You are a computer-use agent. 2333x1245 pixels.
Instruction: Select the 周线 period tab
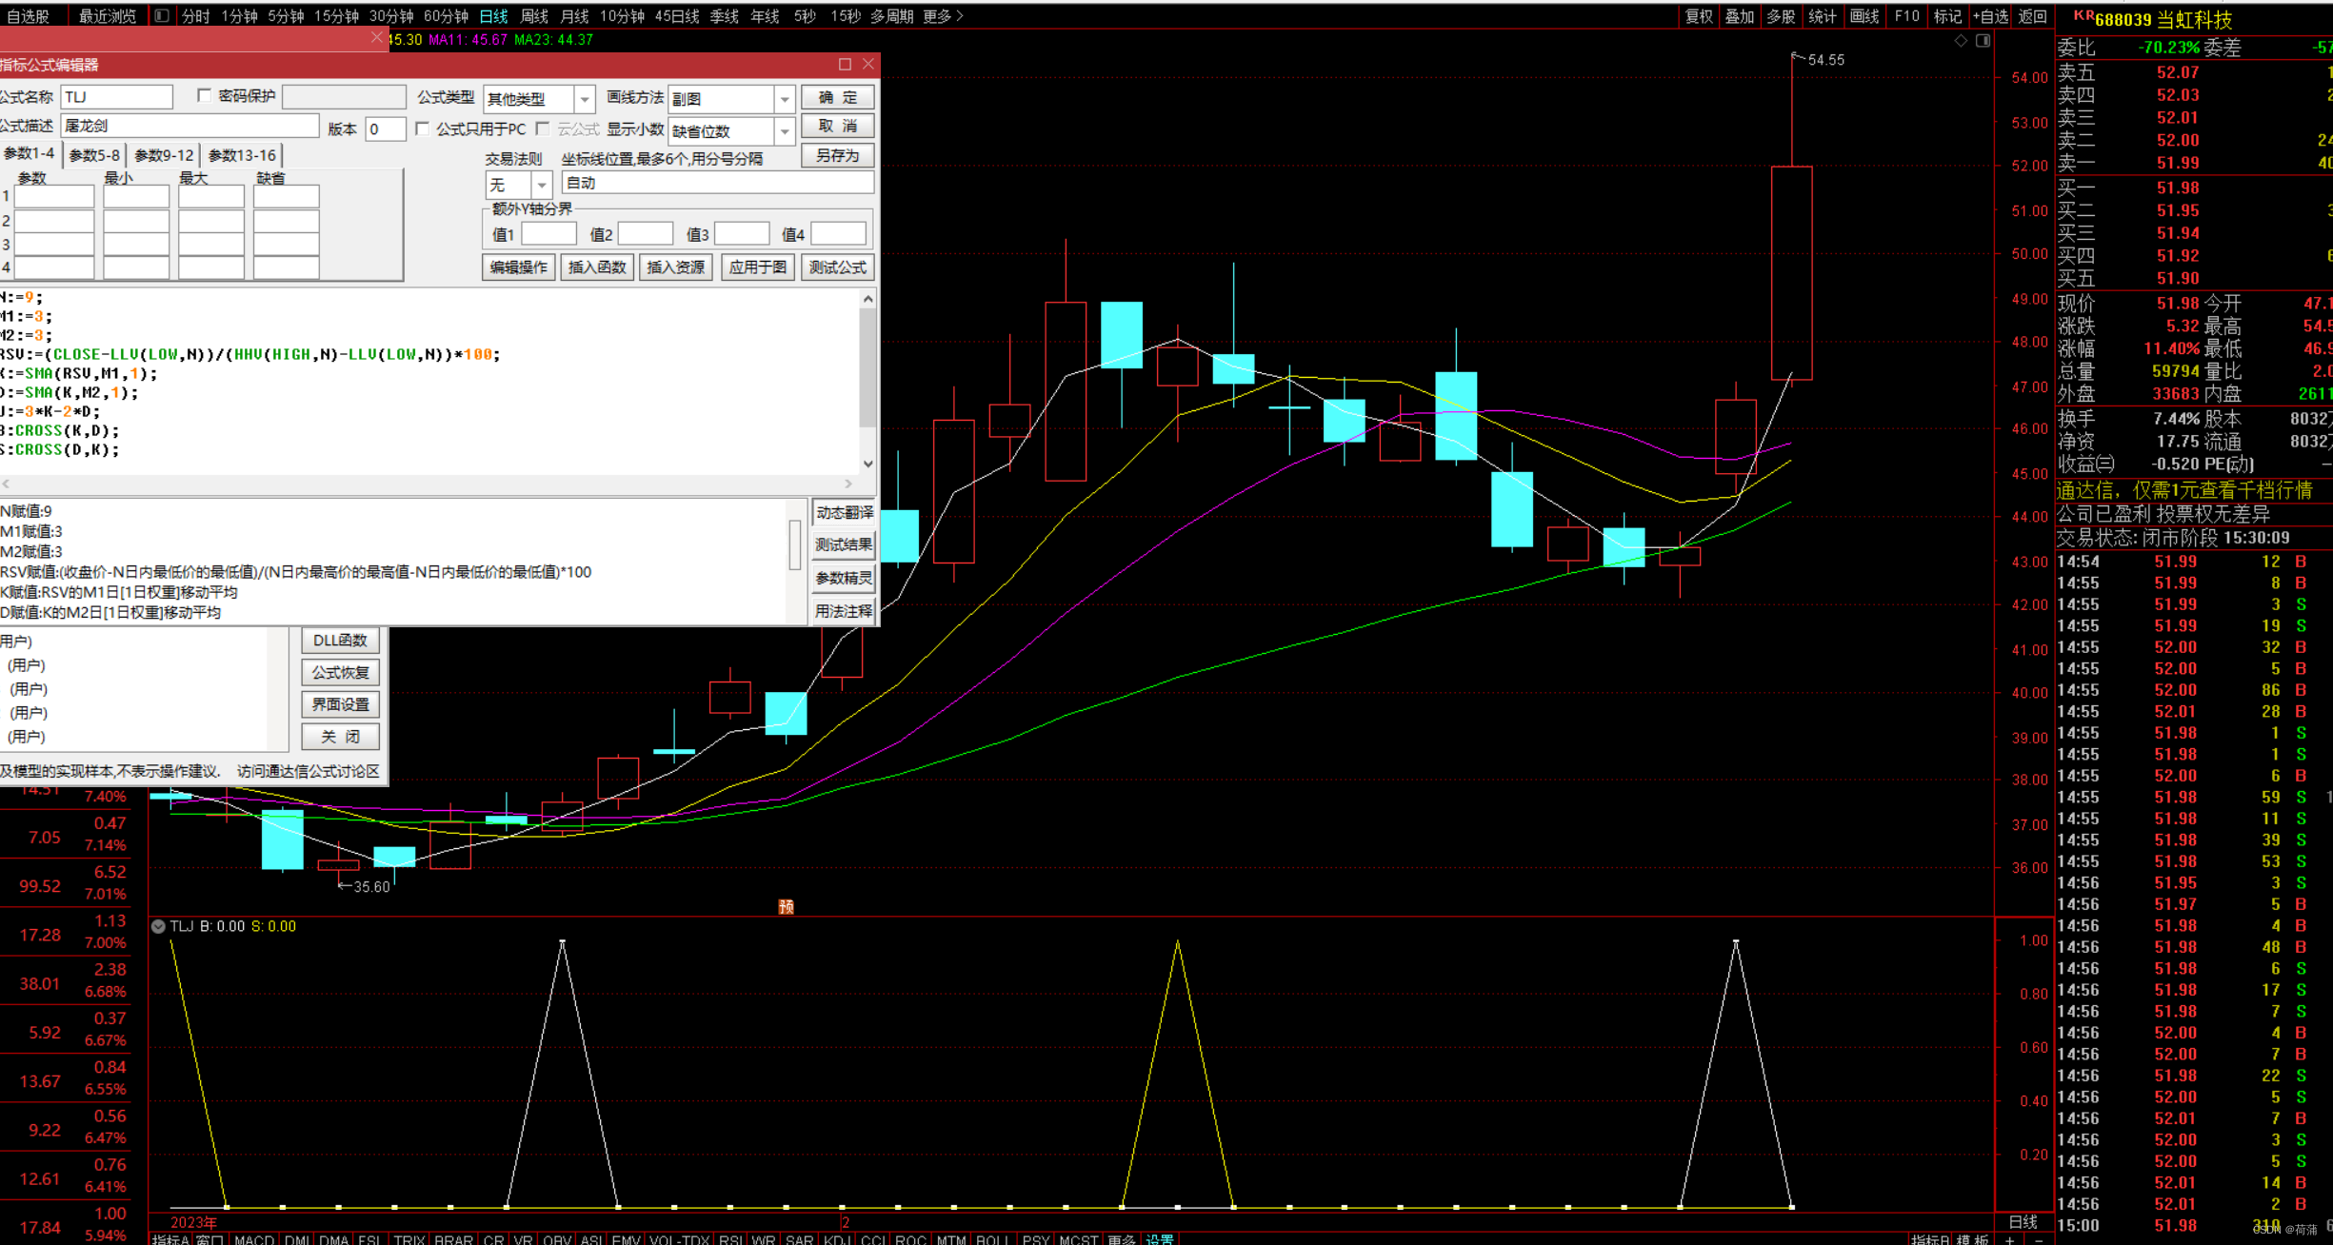point(534,15)
